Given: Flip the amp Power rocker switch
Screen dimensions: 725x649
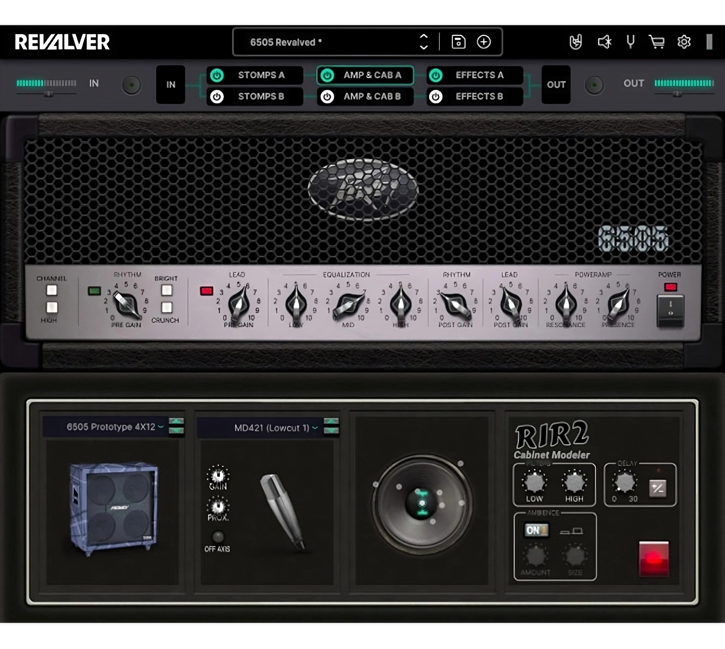Looking at the screenshot, I should pyautogui.click(x=670, y=310).
